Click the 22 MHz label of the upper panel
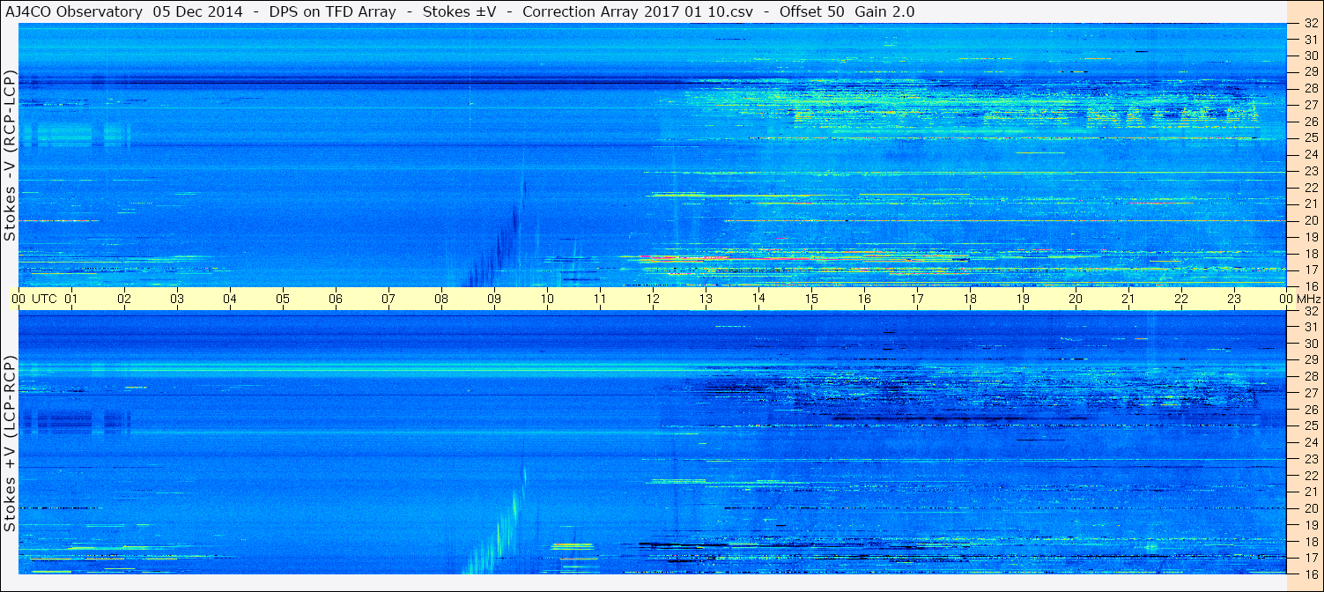 (1310, 188)
